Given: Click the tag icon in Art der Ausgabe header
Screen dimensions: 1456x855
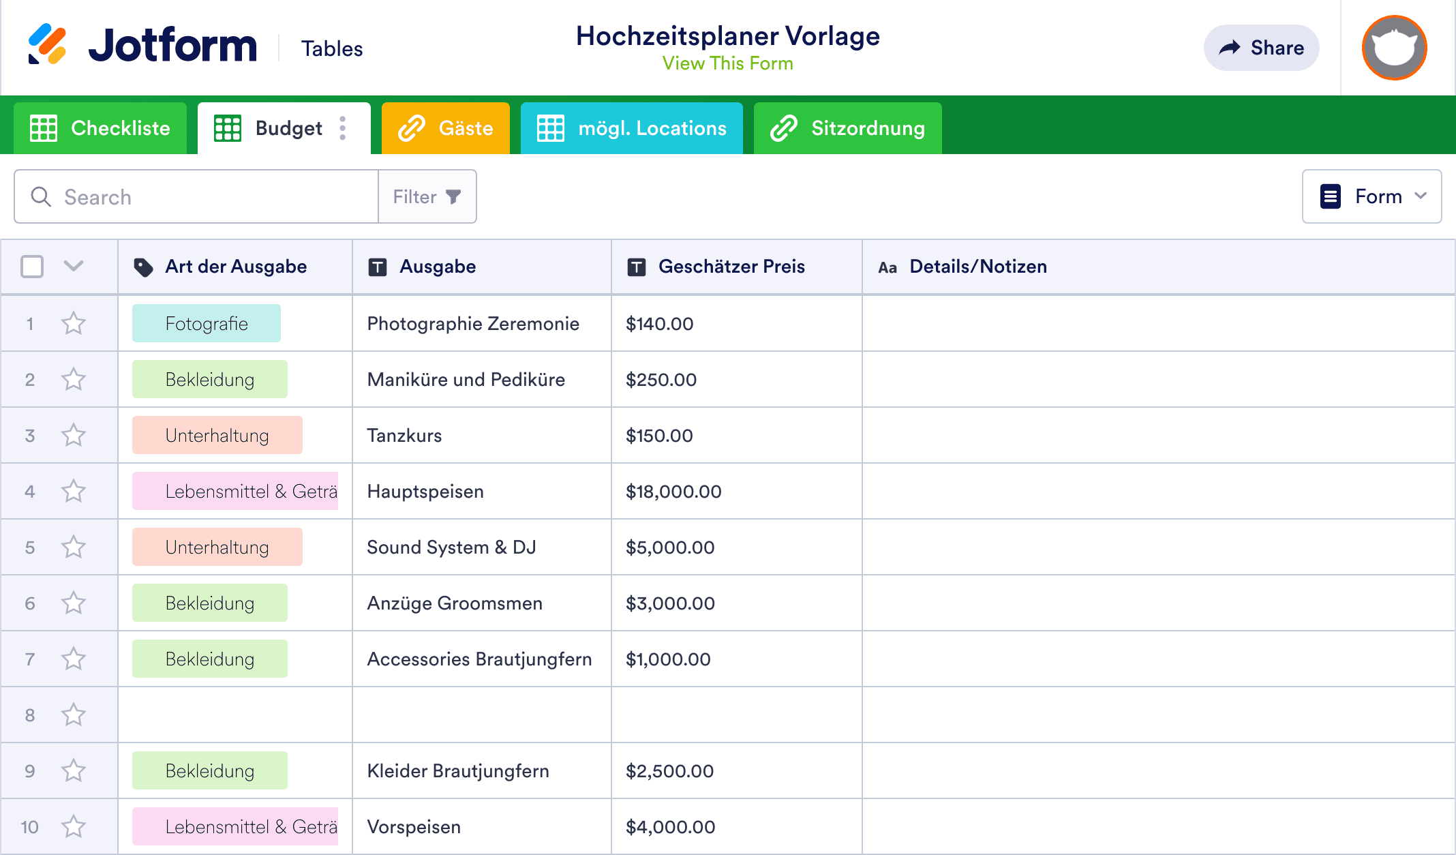Looking at the screenshot, I should 145,267.
